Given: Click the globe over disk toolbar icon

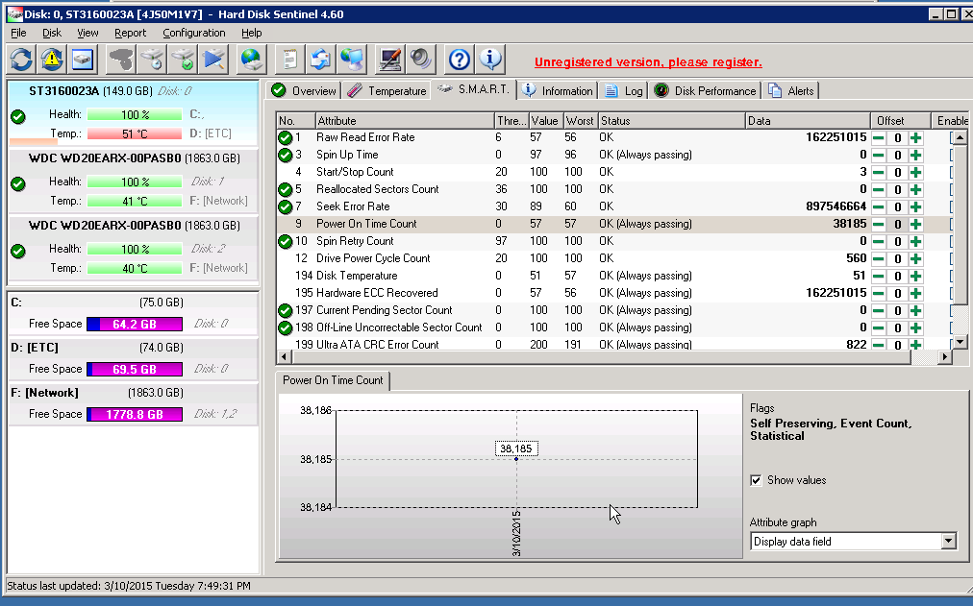Looking at the screenshot, I should [x=252, y=61].
